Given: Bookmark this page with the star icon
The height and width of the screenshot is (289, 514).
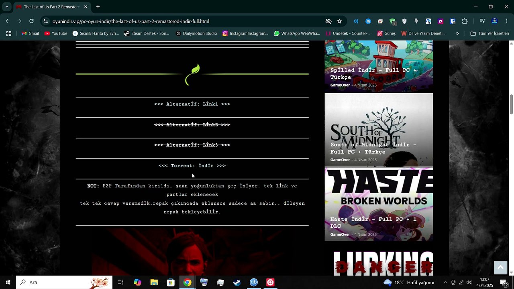Looking at the screenshot, I should point(339,21).
